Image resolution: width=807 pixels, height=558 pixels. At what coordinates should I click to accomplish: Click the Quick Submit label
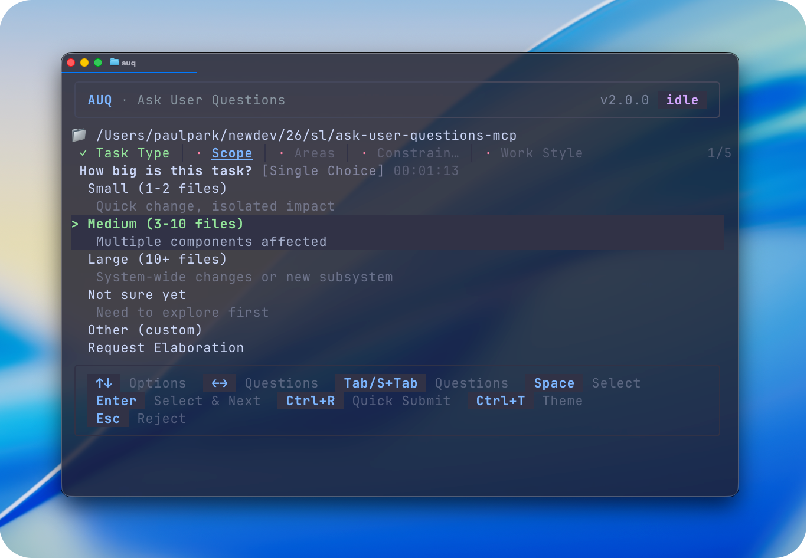pyautogui.click(x=401, y=401)
